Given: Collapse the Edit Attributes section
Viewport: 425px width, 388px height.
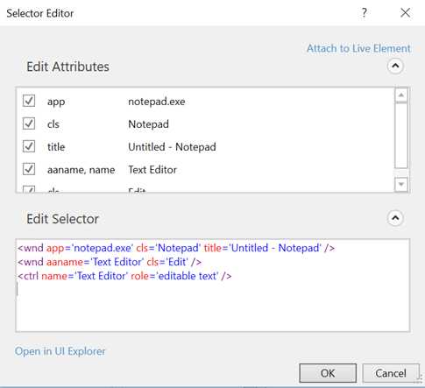Looking at the screenshot, I should (395, 66).
